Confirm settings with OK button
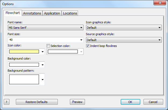The width and height of the screenshot is (168, 110). coord(130,102)
